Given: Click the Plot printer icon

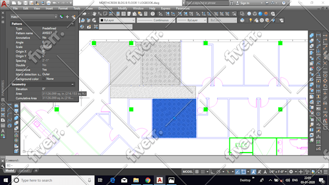Looking at the screenshot, I should click(48, 3).
